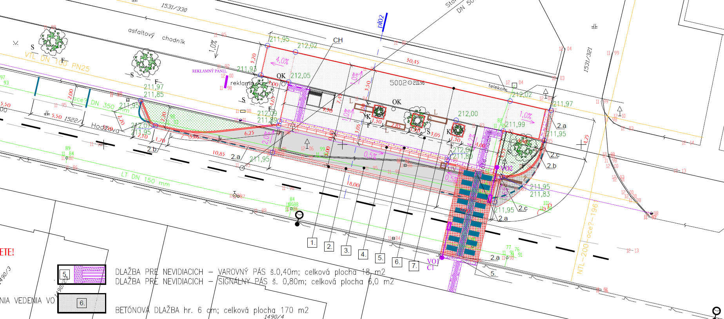Screen dimensions: 724x319
Task: Click the callout box numbered 1.
Action: click(x=312, y=242)
